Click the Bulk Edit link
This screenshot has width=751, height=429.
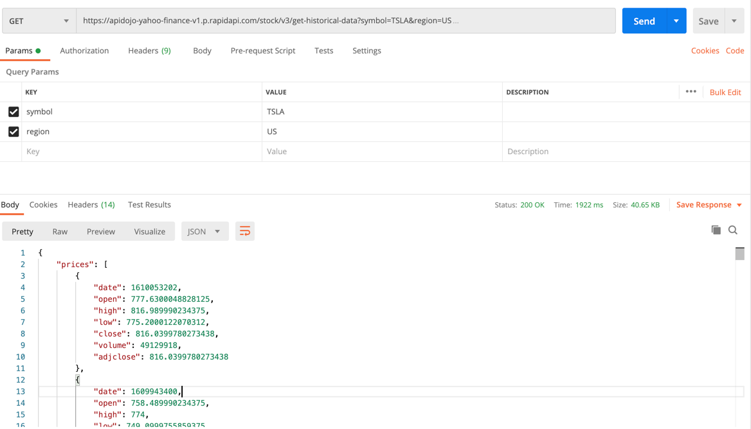pyautogui.click(x=725, y=92)
